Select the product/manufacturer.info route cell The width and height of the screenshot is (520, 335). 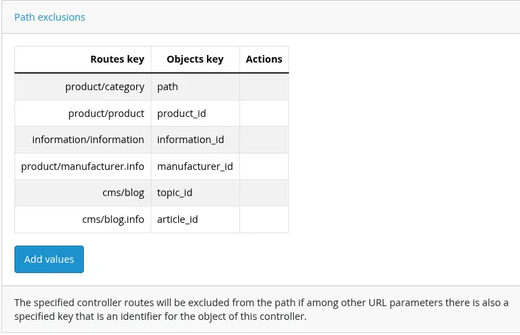point(83,166)
